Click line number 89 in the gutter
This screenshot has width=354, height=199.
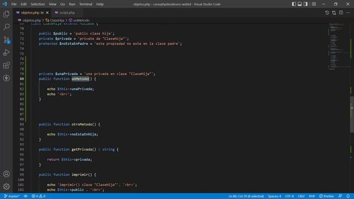(22, 124)
